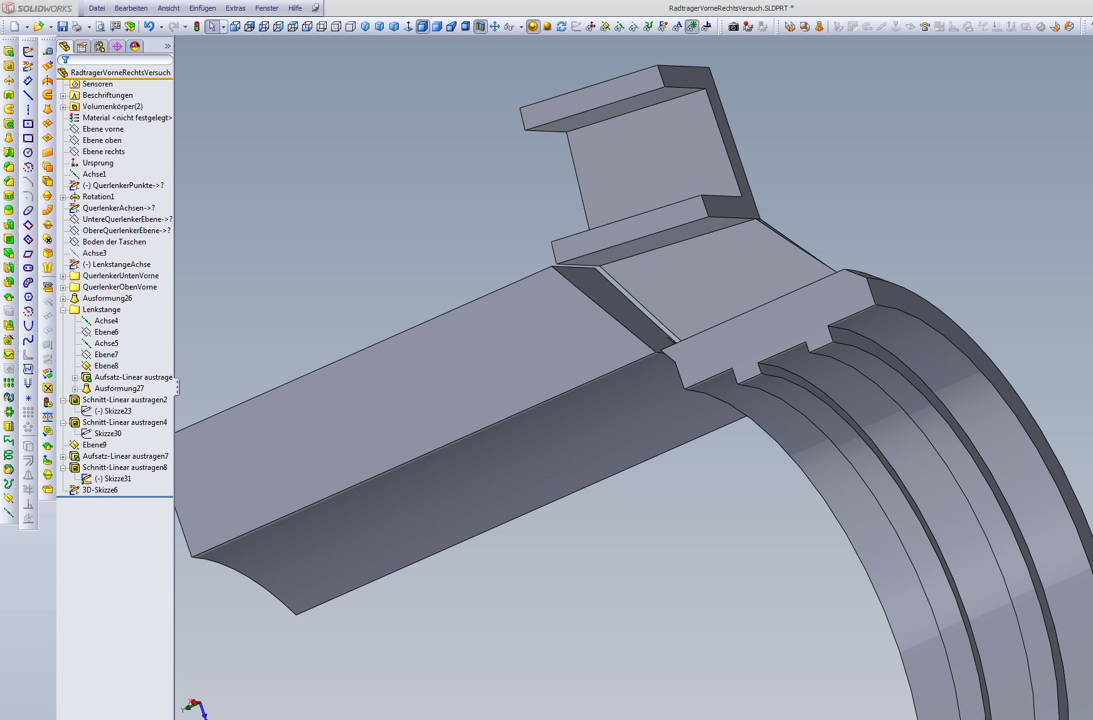Screen dimensions: 1093x720
Task: Toggle the Section View display button
Action: tap(480, 26)
